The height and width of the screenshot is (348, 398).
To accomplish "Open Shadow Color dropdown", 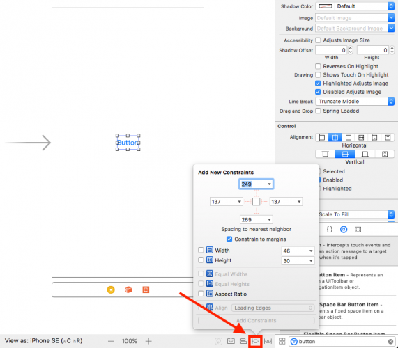I will [x=391, y=6].
